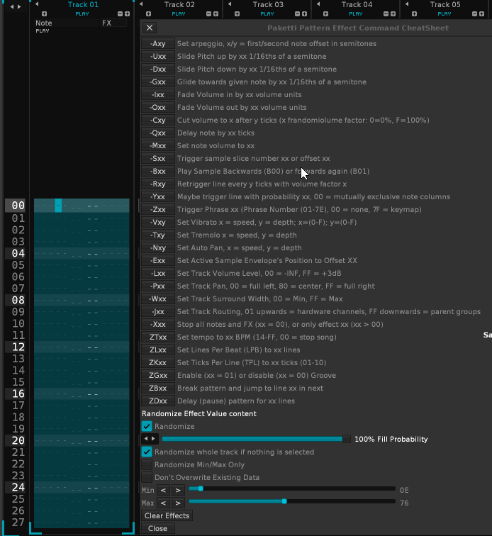The height and width of the screenshot is (536, 492).
Task: Toggle PLAY state under Track 02 header
Action: (179, 14)
